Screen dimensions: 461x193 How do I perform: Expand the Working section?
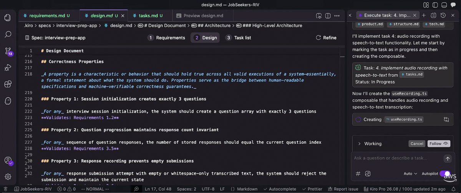click(x=370, y=144)
